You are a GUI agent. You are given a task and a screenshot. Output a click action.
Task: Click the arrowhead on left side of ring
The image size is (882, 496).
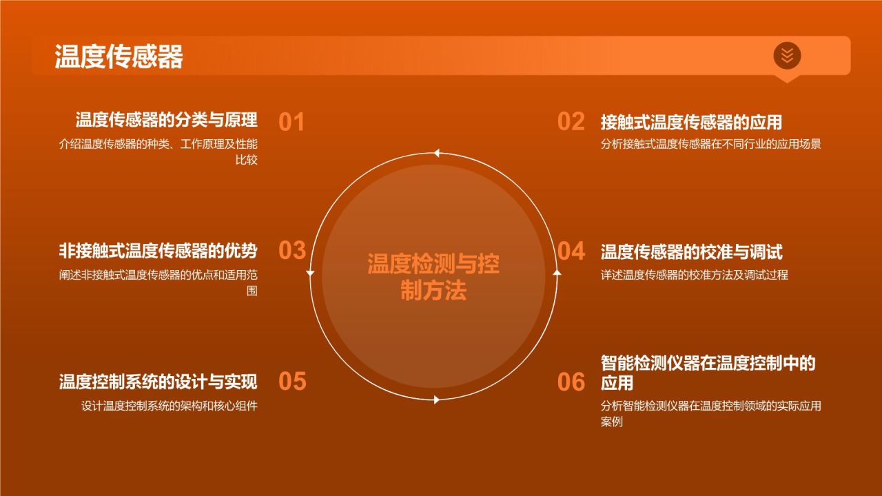(310, 274)
